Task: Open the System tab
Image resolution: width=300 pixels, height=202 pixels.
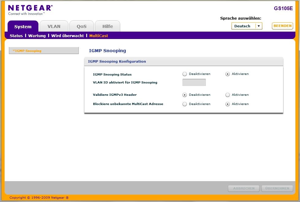Action: [x=23, y=26]
